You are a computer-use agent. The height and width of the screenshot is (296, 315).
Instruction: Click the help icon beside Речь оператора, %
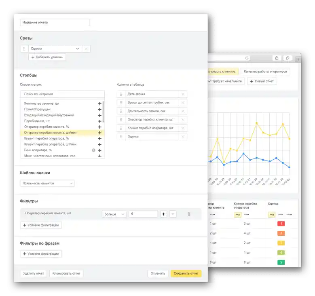93,150
